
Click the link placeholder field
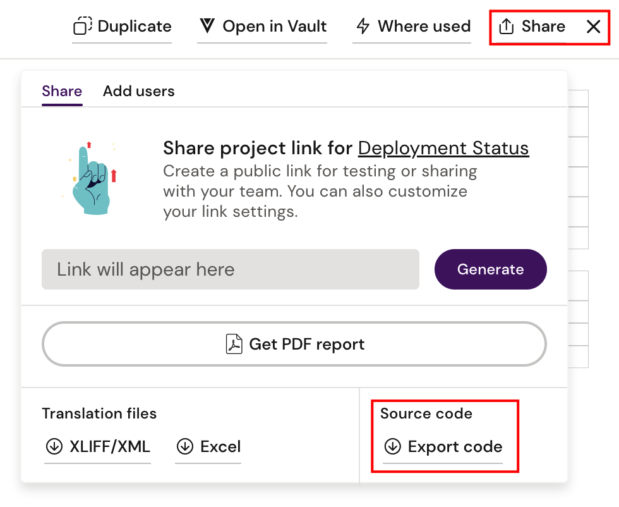230,269
